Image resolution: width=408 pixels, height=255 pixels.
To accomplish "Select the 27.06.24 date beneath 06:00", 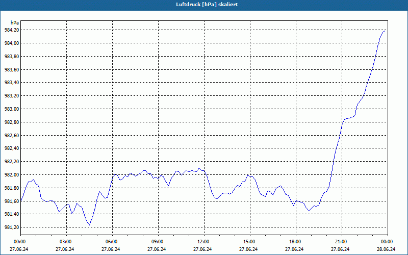I will pyautogui.click(x=111, y=249).
